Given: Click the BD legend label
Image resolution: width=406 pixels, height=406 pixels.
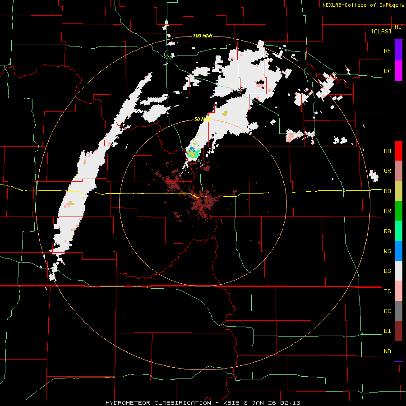Looking at the screenshot, I should tap(387, 191).
